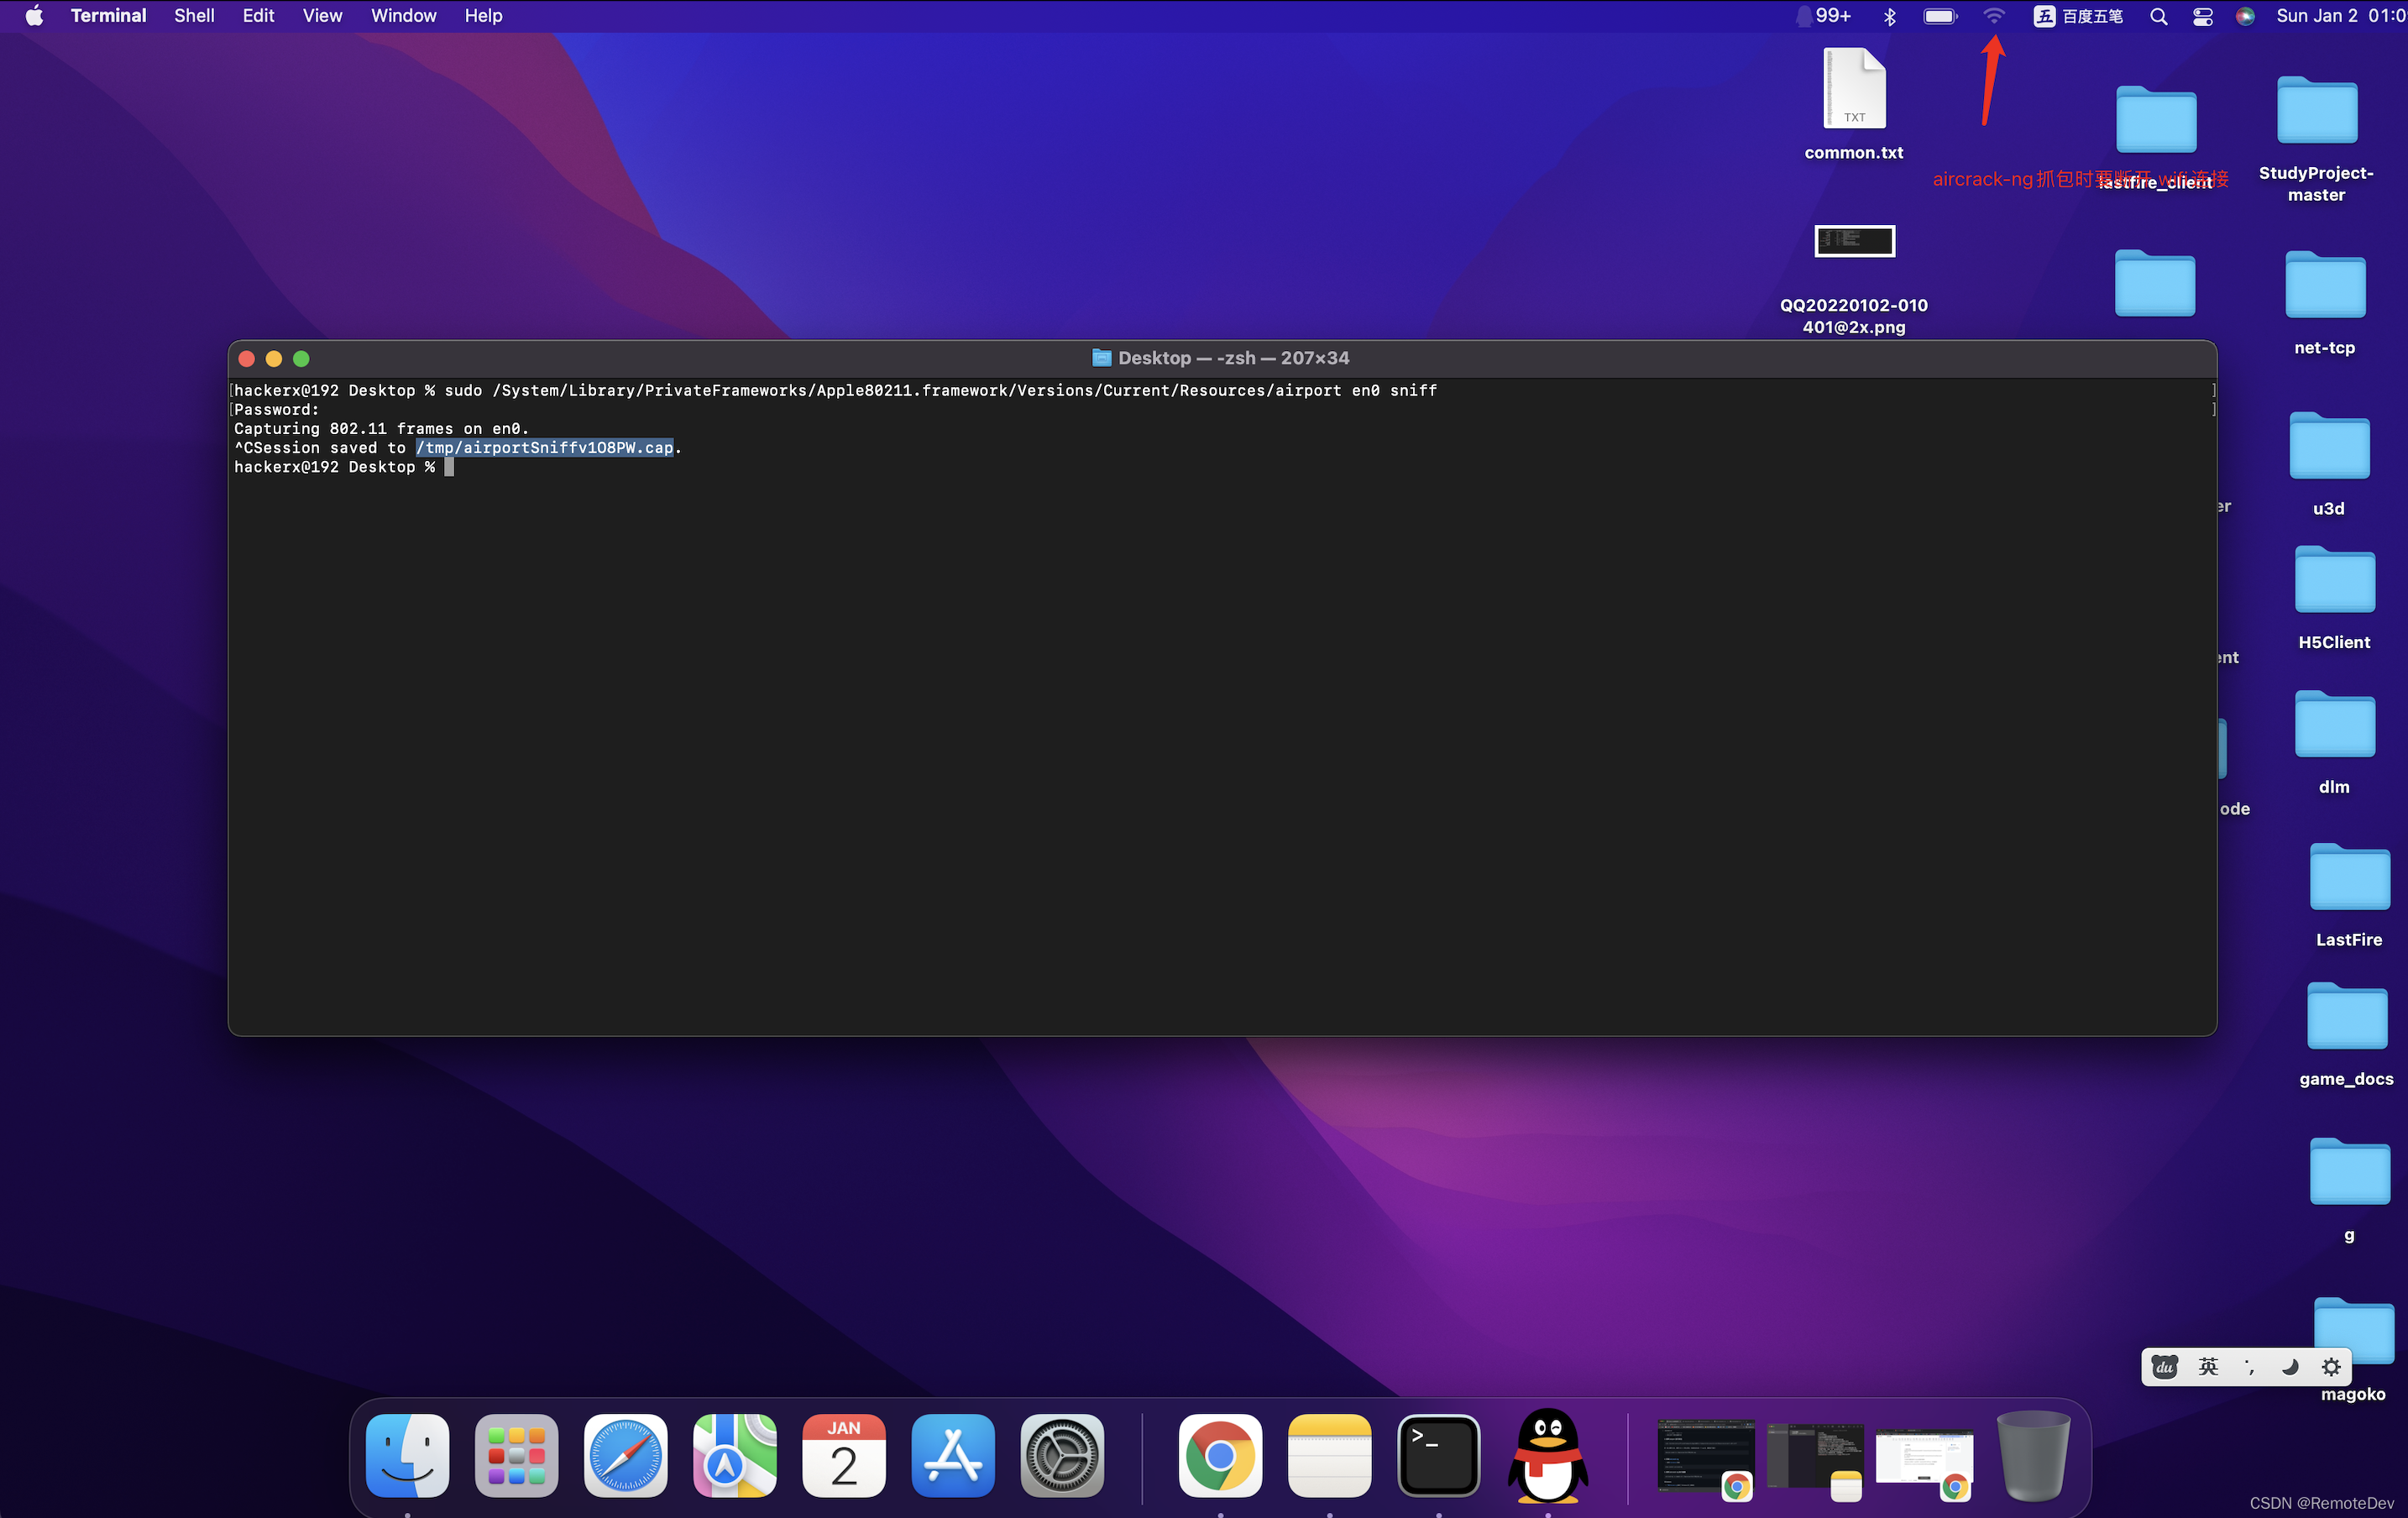The width and height of the screenshot is (2408, 1518).
Task: Open Spotlight search magnifier
Action: coord(2159,16)
